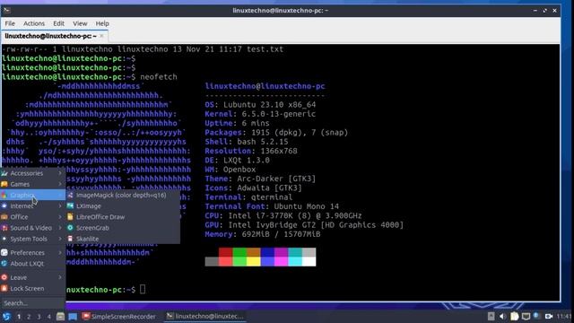574x323 pixels.
Task: Click the panel clock showing 11:41
Action: [564, 316]
